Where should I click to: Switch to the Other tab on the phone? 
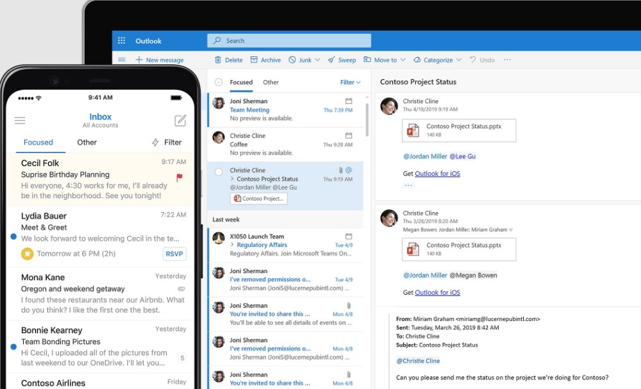click(87, 142)
